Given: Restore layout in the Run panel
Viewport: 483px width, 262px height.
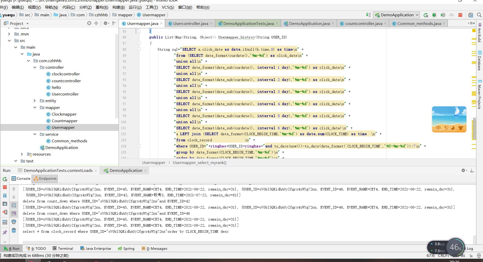Looking at the screenshot, I should pos(5,222).
